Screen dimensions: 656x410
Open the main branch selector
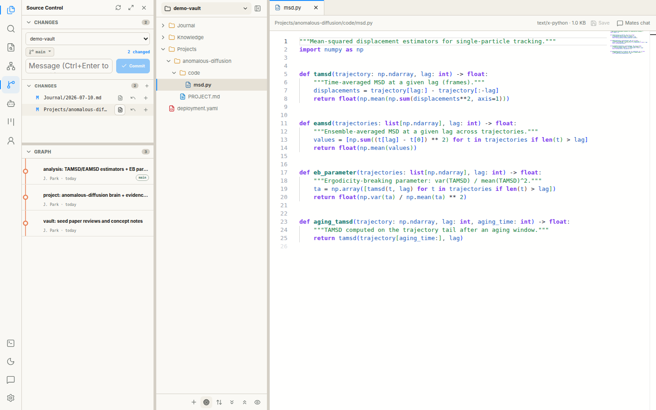[40, 52]
